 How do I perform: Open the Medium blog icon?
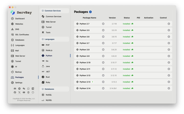[33, 89]
